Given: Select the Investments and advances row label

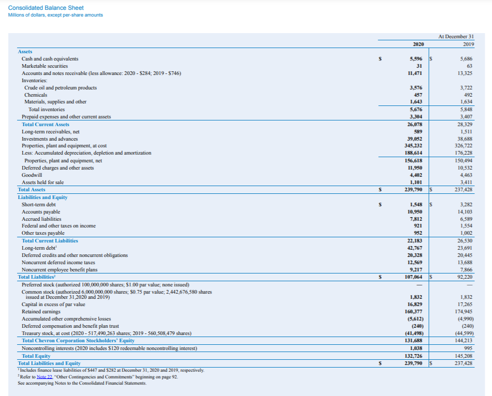Looking at the screenshot, I should point(50,139).
